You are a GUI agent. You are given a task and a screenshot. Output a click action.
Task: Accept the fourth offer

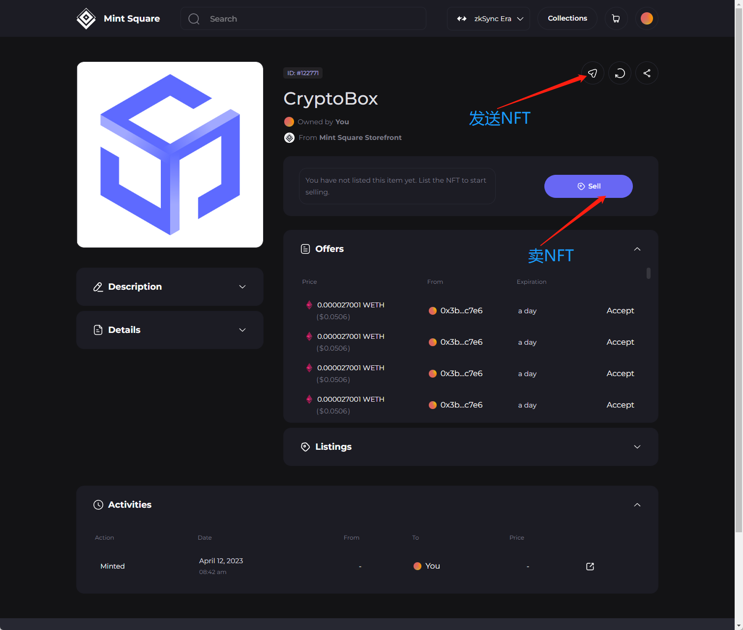click(620, 405)
